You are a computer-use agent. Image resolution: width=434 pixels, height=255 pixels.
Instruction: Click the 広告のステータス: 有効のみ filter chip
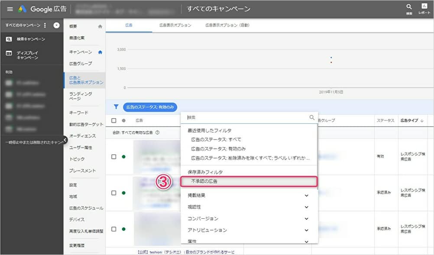pyautogui.click(x=150, y=107)
